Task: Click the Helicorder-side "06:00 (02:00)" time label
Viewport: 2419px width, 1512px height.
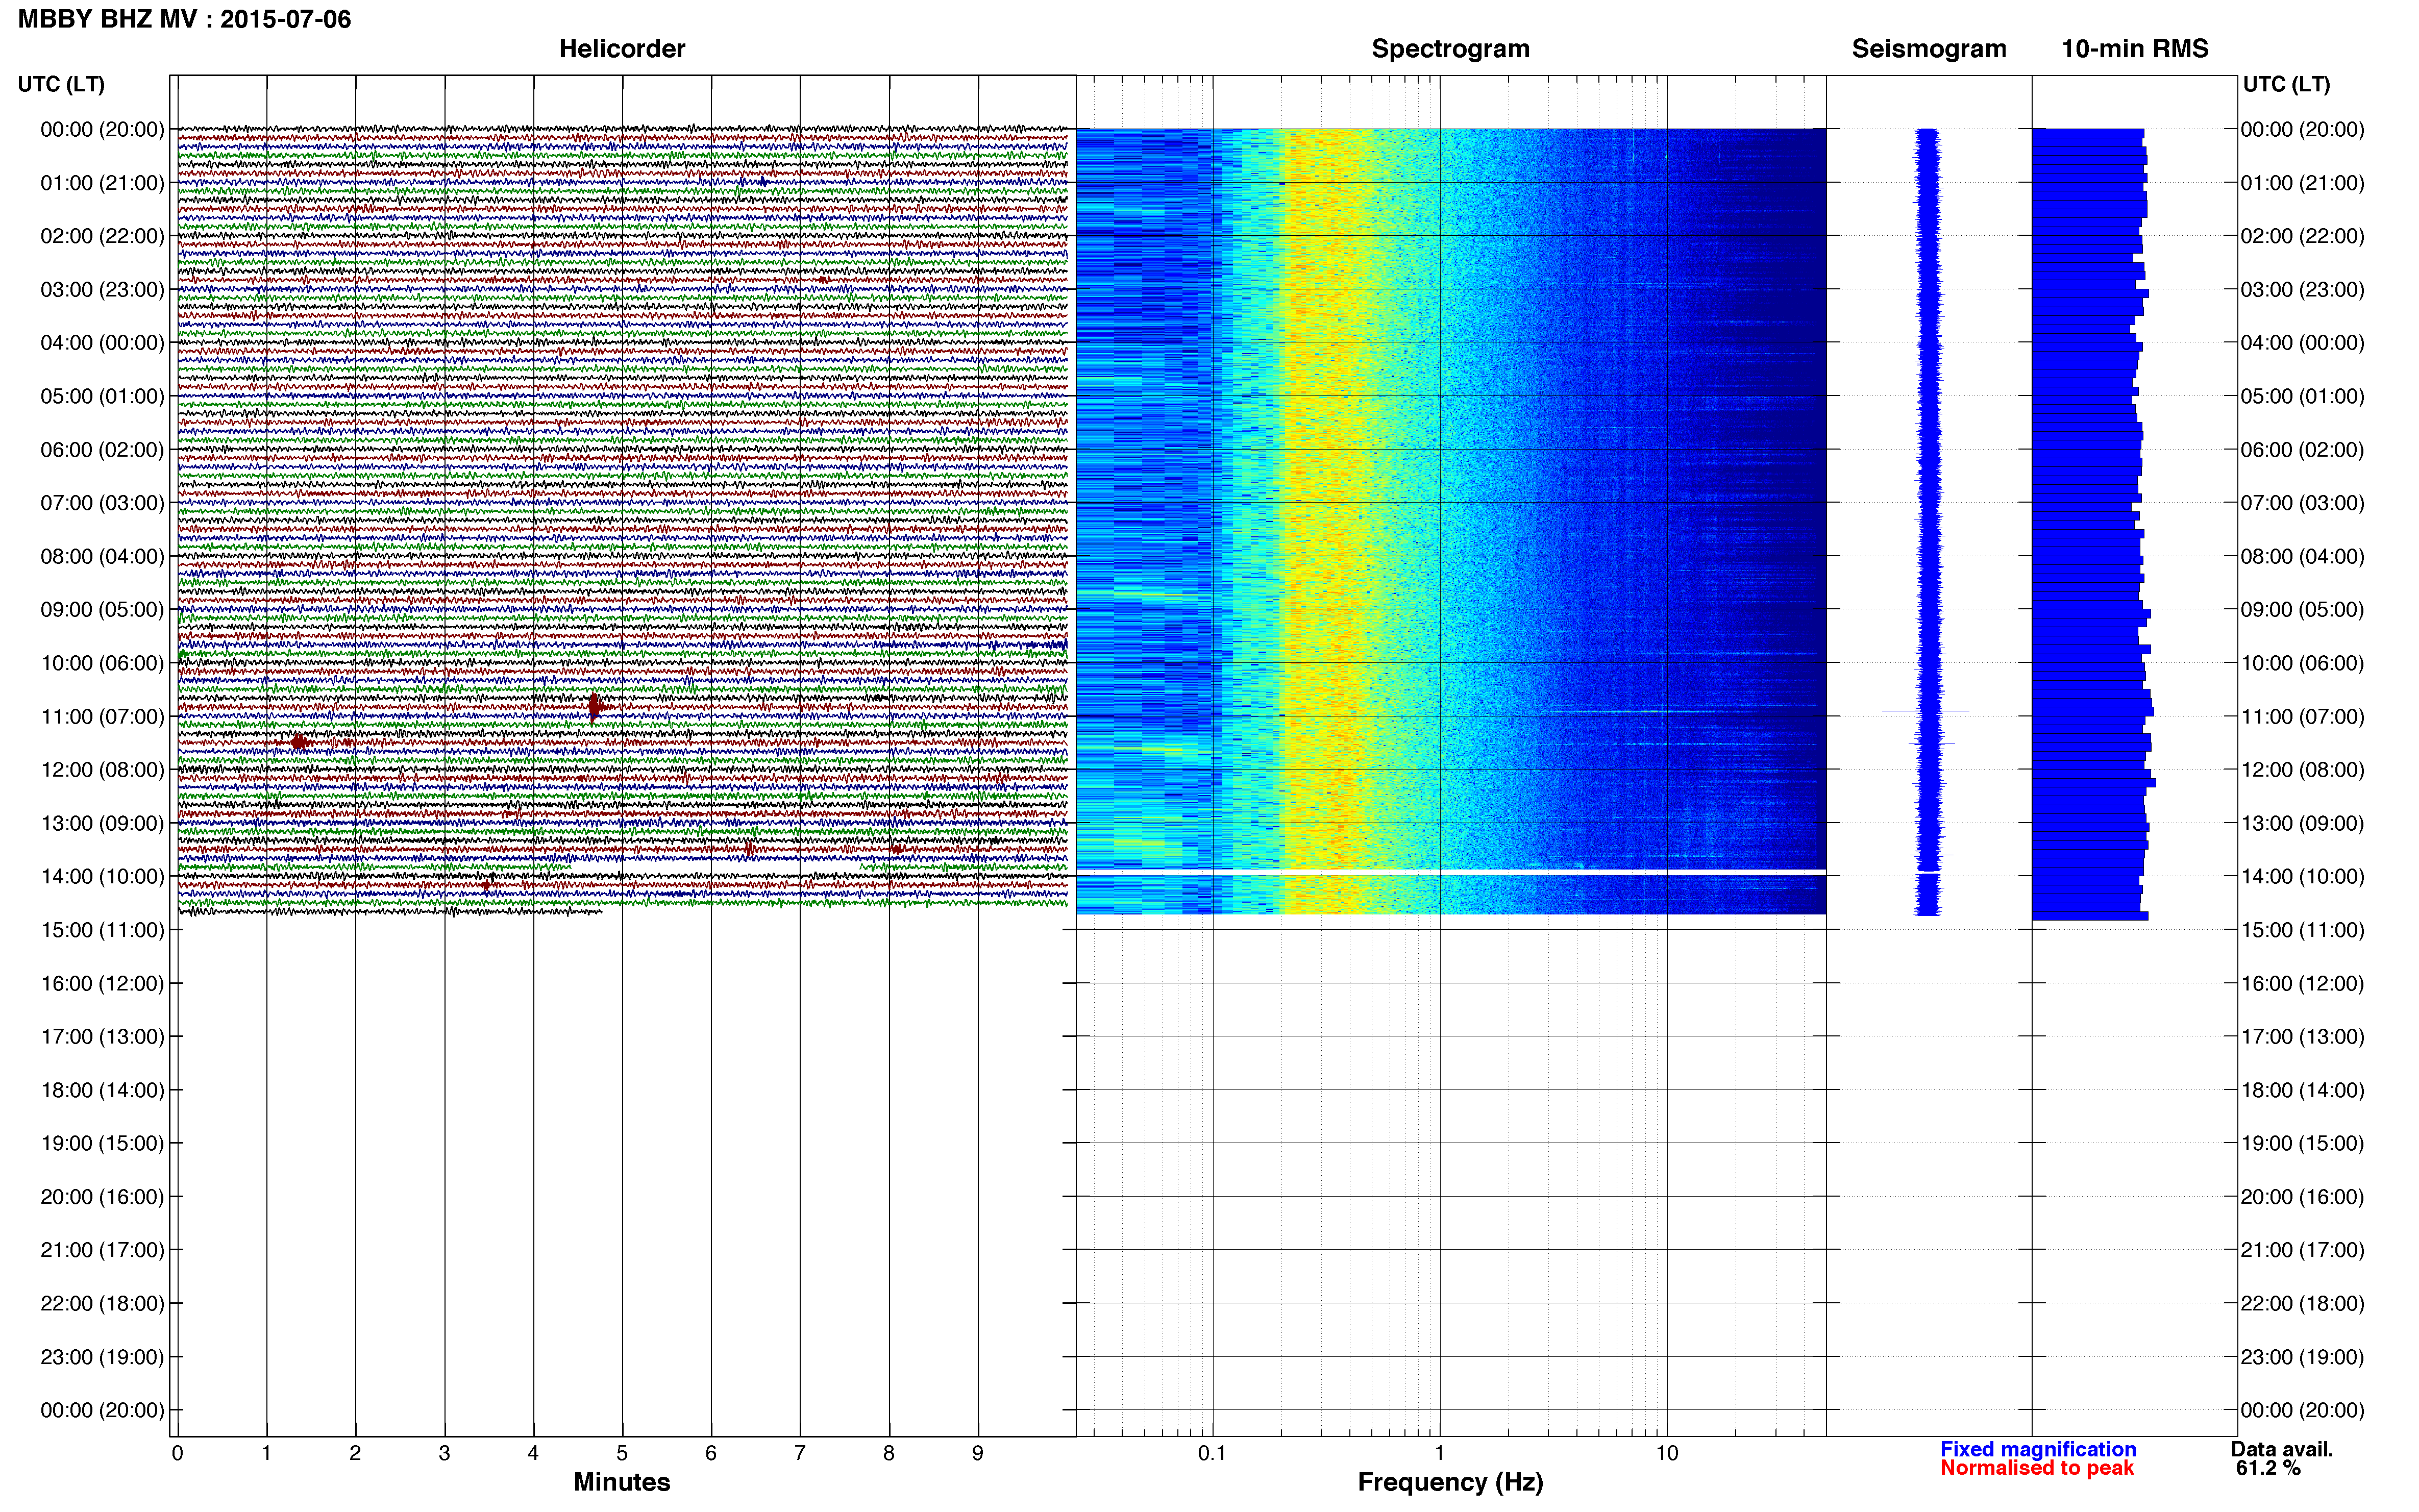Action: pos(102,450)
